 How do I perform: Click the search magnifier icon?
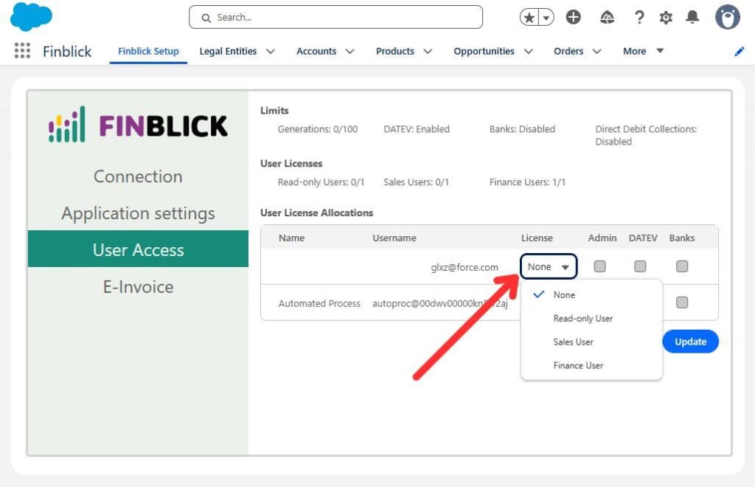click(206, 18)
